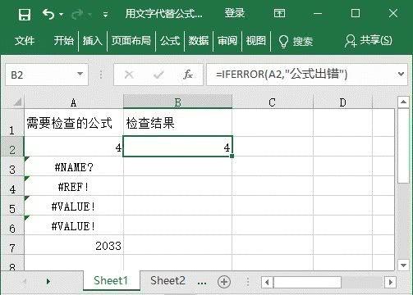Select column C header
This screenshot has height=295, width=413.
(273, 102)
